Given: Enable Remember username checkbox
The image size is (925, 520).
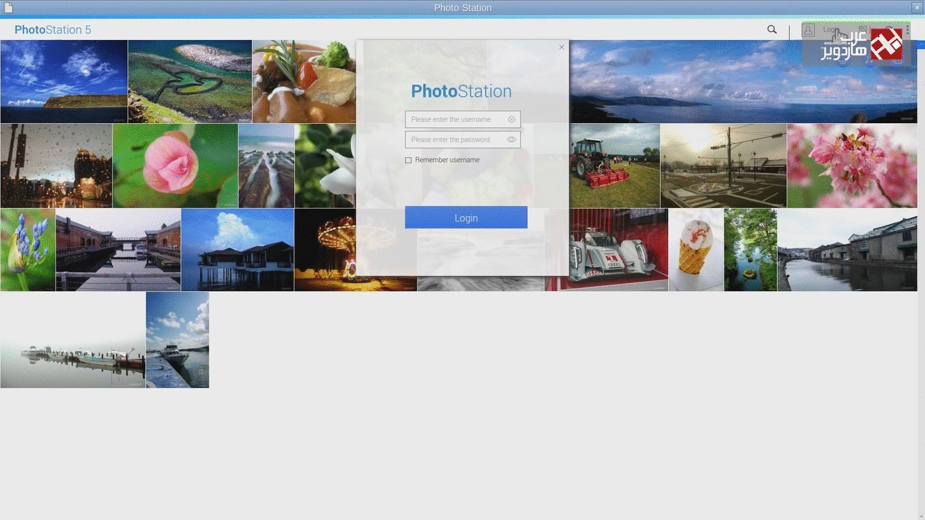Looking at the screenshot, I should click(408, 160).
